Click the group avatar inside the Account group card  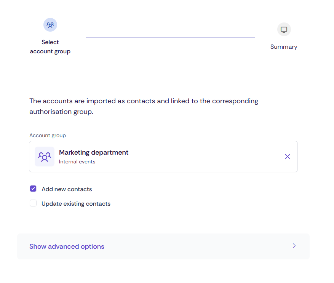[x=44, y=156]
